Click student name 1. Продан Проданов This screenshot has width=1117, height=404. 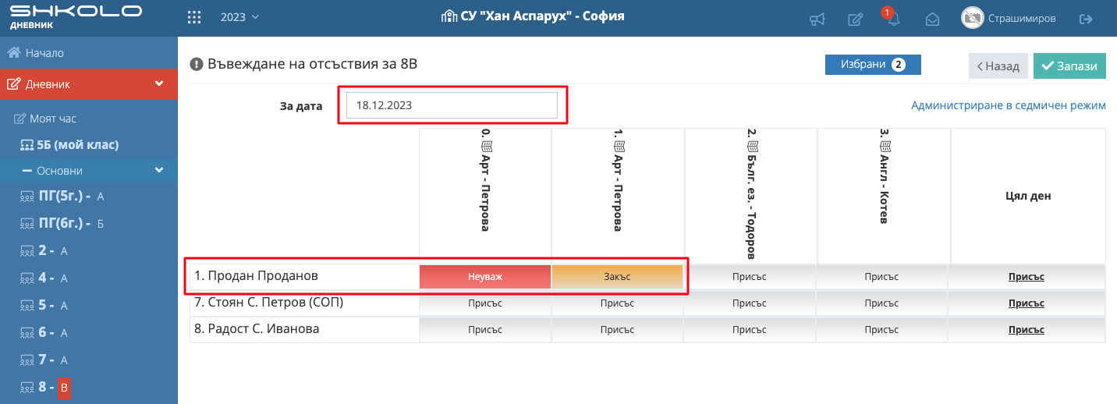pos(257,275)
